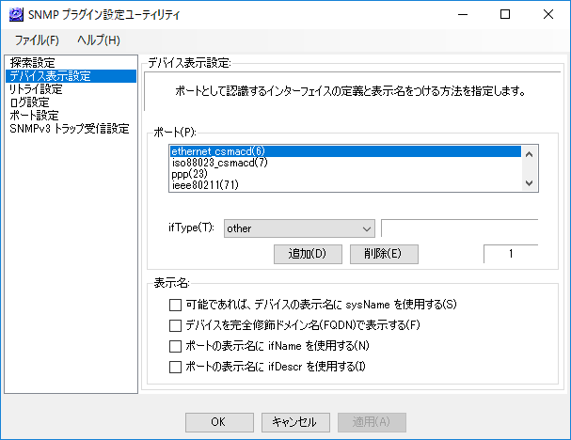Click the 追加(D) button
Image resolution: width=571 pixels, height=440 pixels.
pyautogui.click(x=308, y=254)
